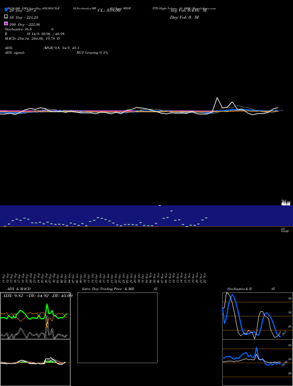Screen dimensions: 293x386
Task: Select the 'SI 14/3: 30.96 / 46.98' value
Action: click(45, 34)
